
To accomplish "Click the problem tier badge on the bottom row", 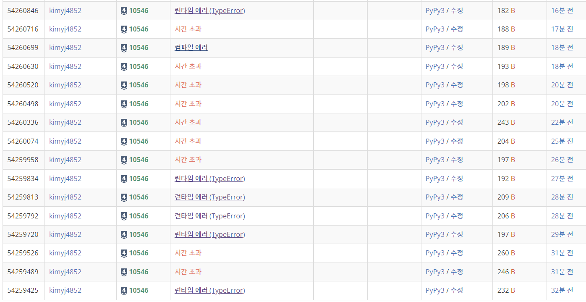I will [x=123, y=290].
